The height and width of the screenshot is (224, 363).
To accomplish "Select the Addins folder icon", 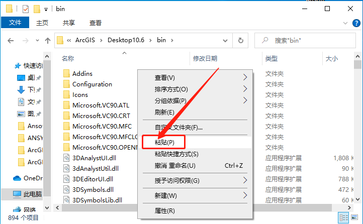I will pos(66,73).
